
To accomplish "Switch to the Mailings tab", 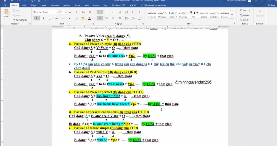I will point(67,5).
